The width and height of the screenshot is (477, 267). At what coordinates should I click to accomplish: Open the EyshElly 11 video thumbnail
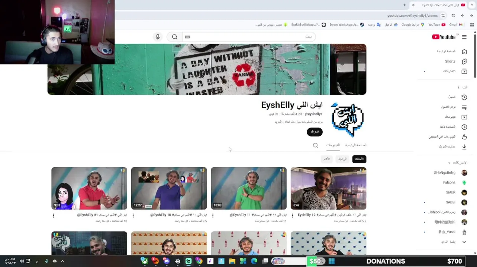pos(249,188)
